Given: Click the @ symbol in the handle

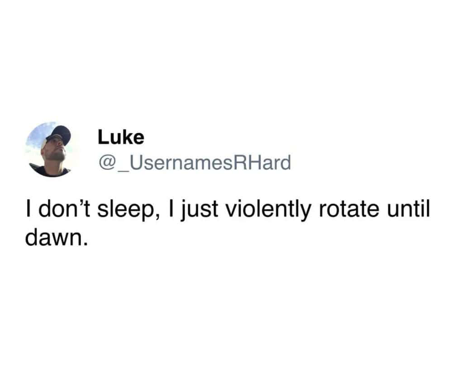Looking at the screenshot, I should [108, 163].
